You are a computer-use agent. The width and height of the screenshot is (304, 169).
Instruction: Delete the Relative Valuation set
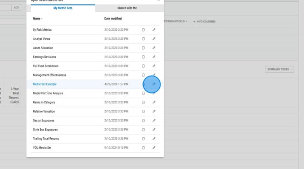pyautogui.click(x=143, y=112)
